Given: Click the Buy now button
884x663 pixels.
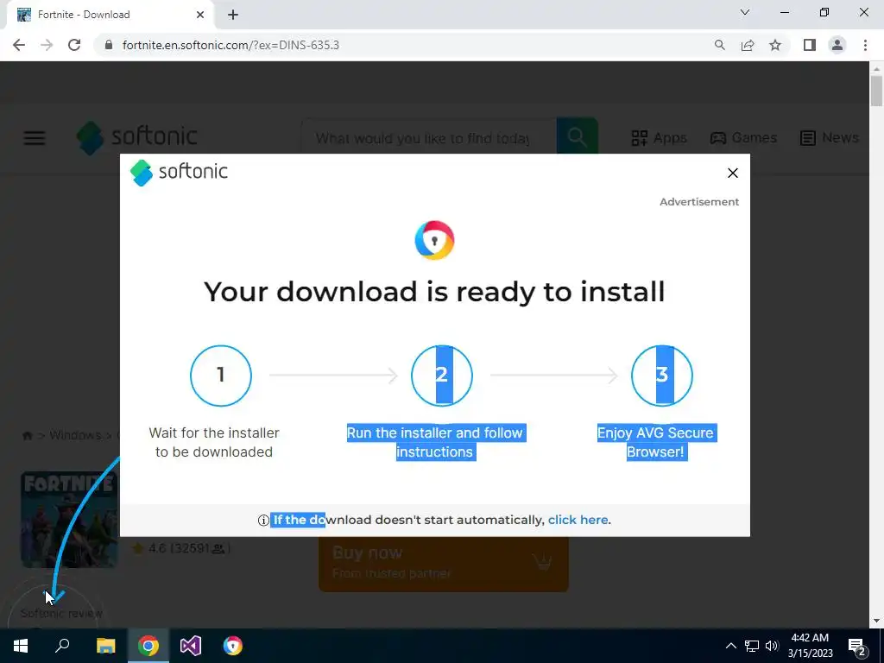Looking at the screenshot, I should pyautogui.click(x=443, y=563).
